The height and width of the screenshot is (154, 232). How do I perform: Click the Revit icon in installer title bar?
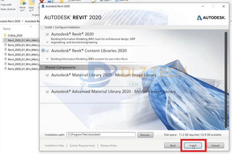(x=43, y=6)
